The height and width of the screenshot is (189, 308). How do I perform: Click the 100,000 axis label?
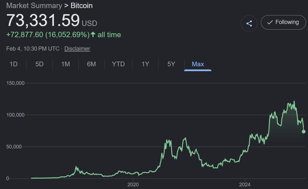15,115
